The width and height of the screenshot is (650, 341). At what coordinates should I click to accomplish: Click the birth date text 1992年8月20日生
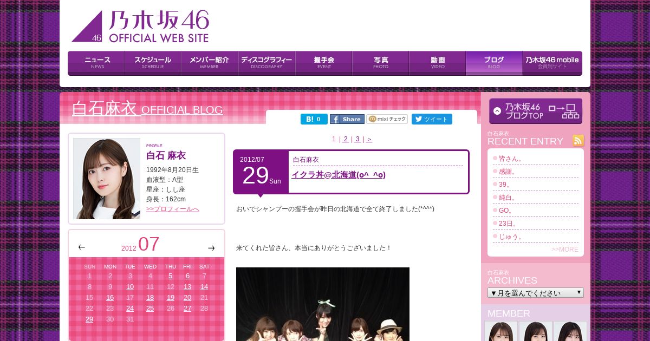click(172, 170)
